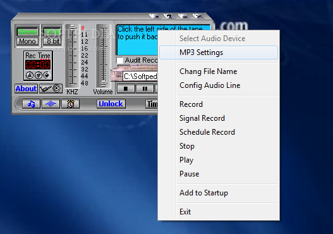Click the 24 KHZ rate label
The width and height of the screenshot is (333, 234).
pos(84,62)
